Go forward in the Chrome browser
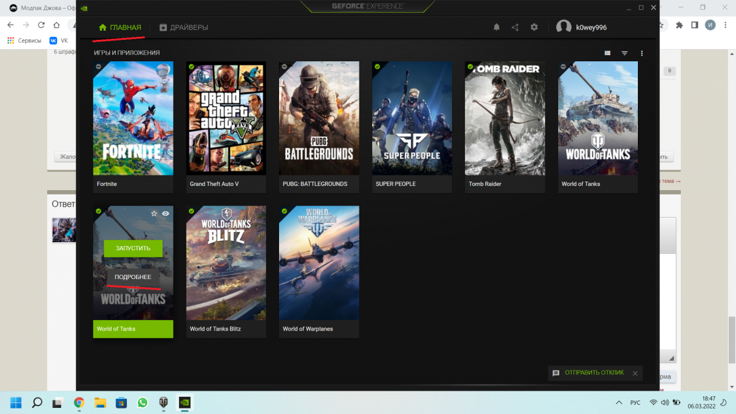 (26, 25)
